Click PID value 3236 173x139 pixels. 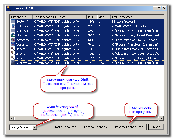(x=91, y=35)
